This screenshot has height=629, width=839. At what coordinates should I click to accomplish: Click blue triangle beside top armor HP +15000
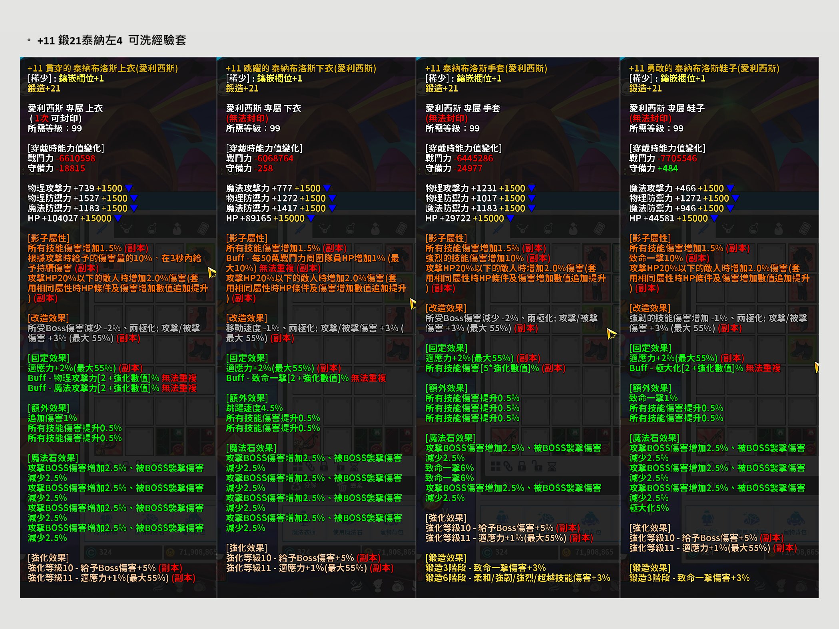(118, 218)
